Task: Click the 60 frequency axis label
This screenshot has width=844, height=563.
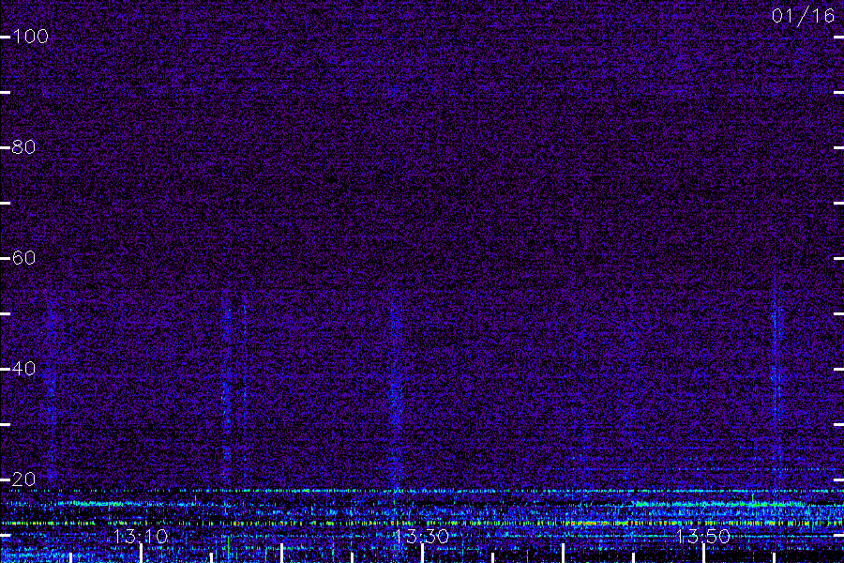Action: [23, 257]
